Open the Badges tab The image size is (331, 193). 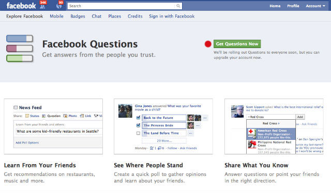78,16
